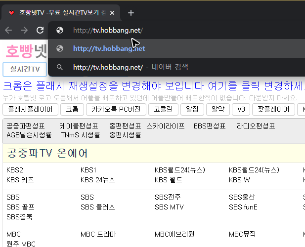Click the blue 크롬은 플래시 재생설정 link

[154, 86]
